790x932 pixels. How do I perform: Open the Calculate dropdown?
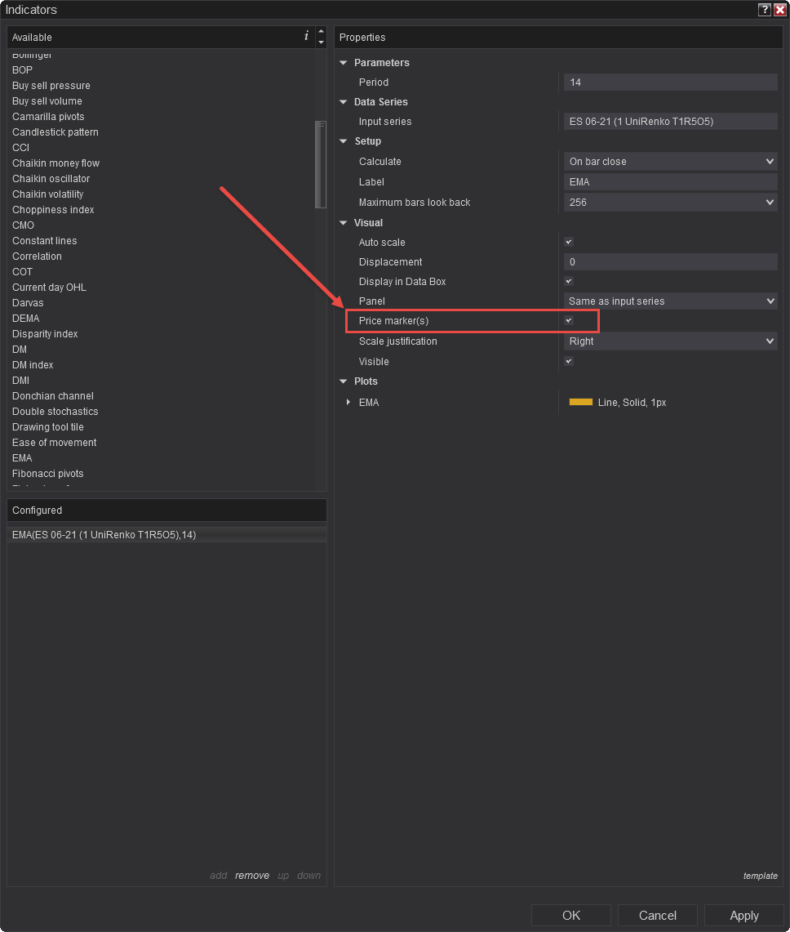pyautogui.click(x=670, y=162)
